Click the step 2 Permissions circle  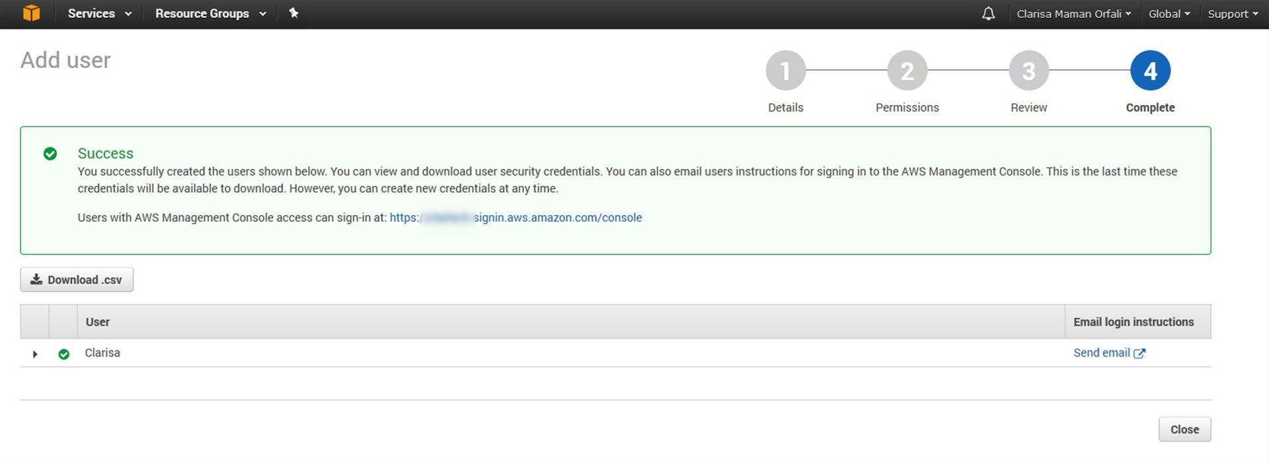click(x=907, y=71)
